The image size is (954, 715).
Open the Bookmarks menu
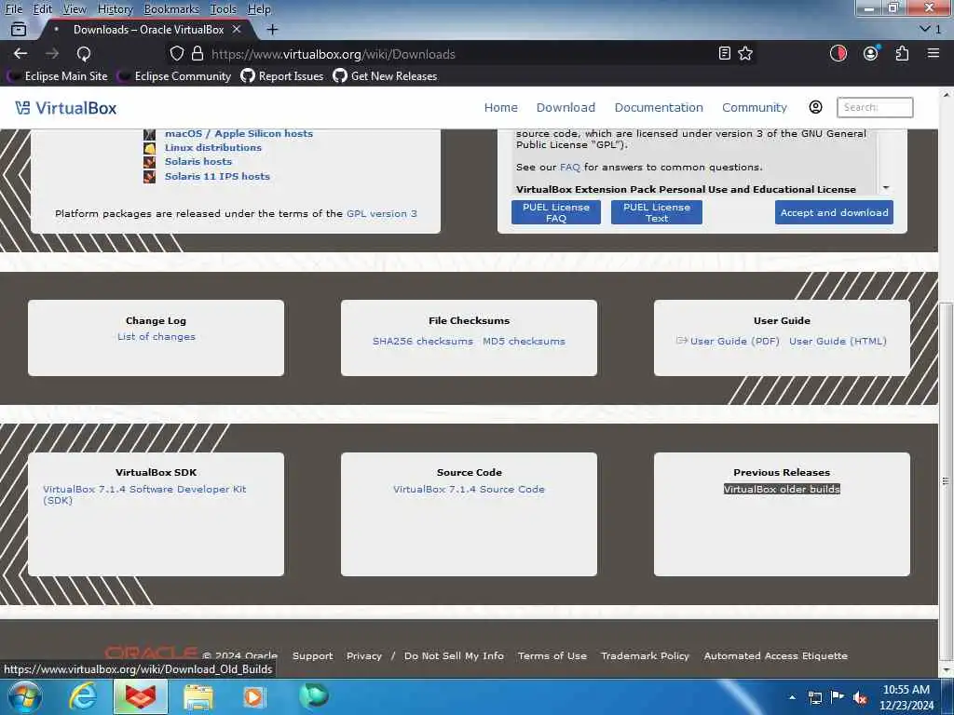pyautogui.click(x=171, y=9)
